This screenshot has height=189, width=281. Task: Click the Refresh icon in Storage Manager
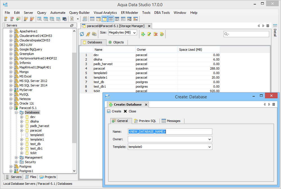pyautogui.click(x=82, y=34)
